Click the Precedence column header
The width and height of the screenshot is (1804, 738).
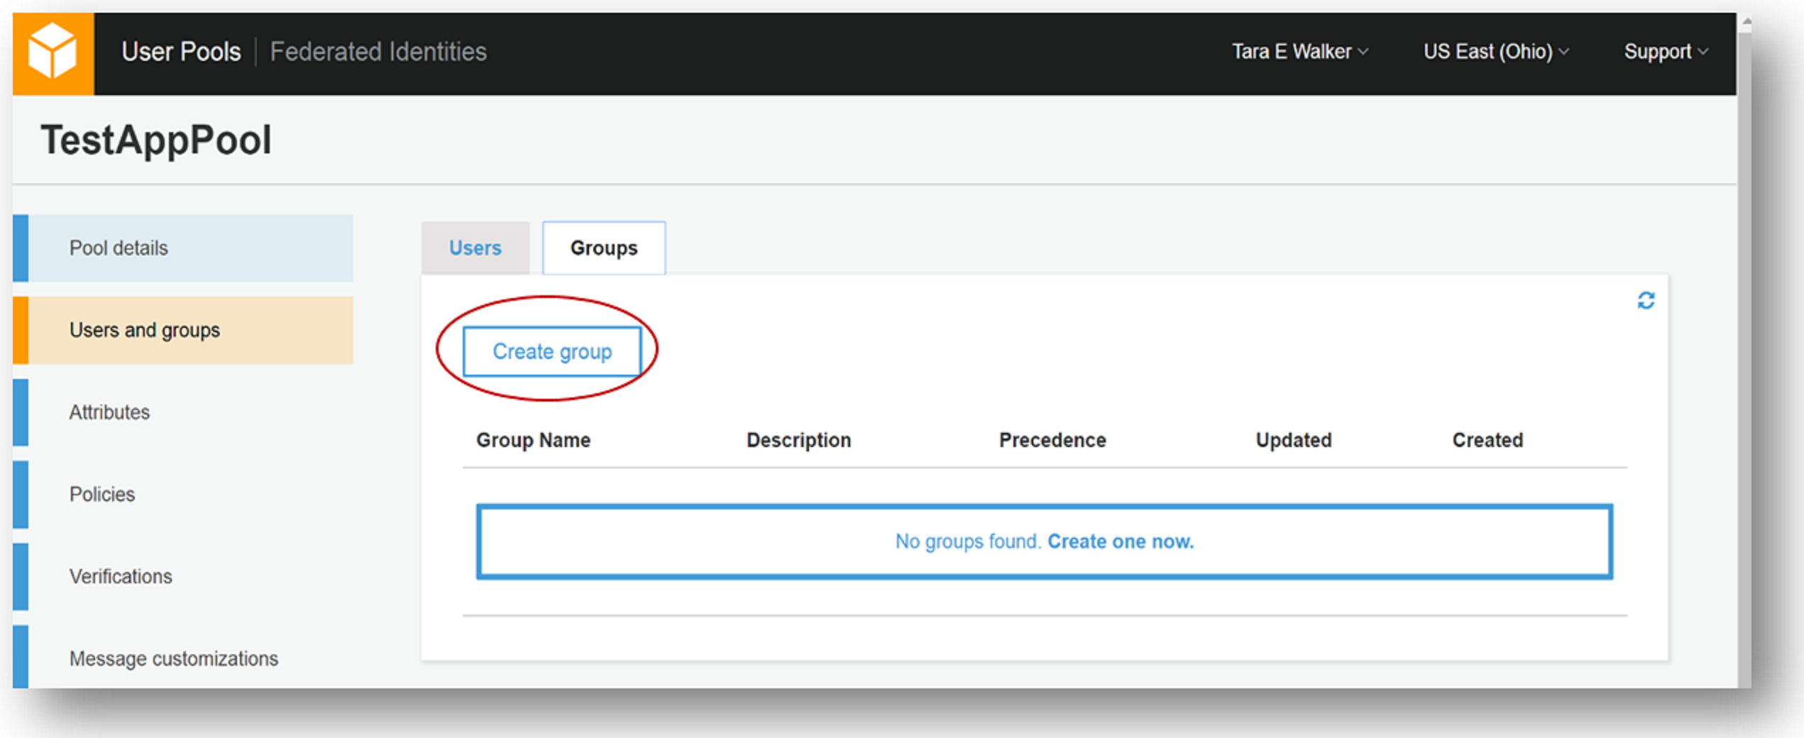coord(1052,440)
